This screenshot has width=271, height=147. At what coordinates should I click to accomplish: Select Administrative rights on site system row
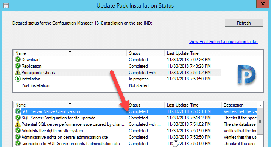click(135, 131)
